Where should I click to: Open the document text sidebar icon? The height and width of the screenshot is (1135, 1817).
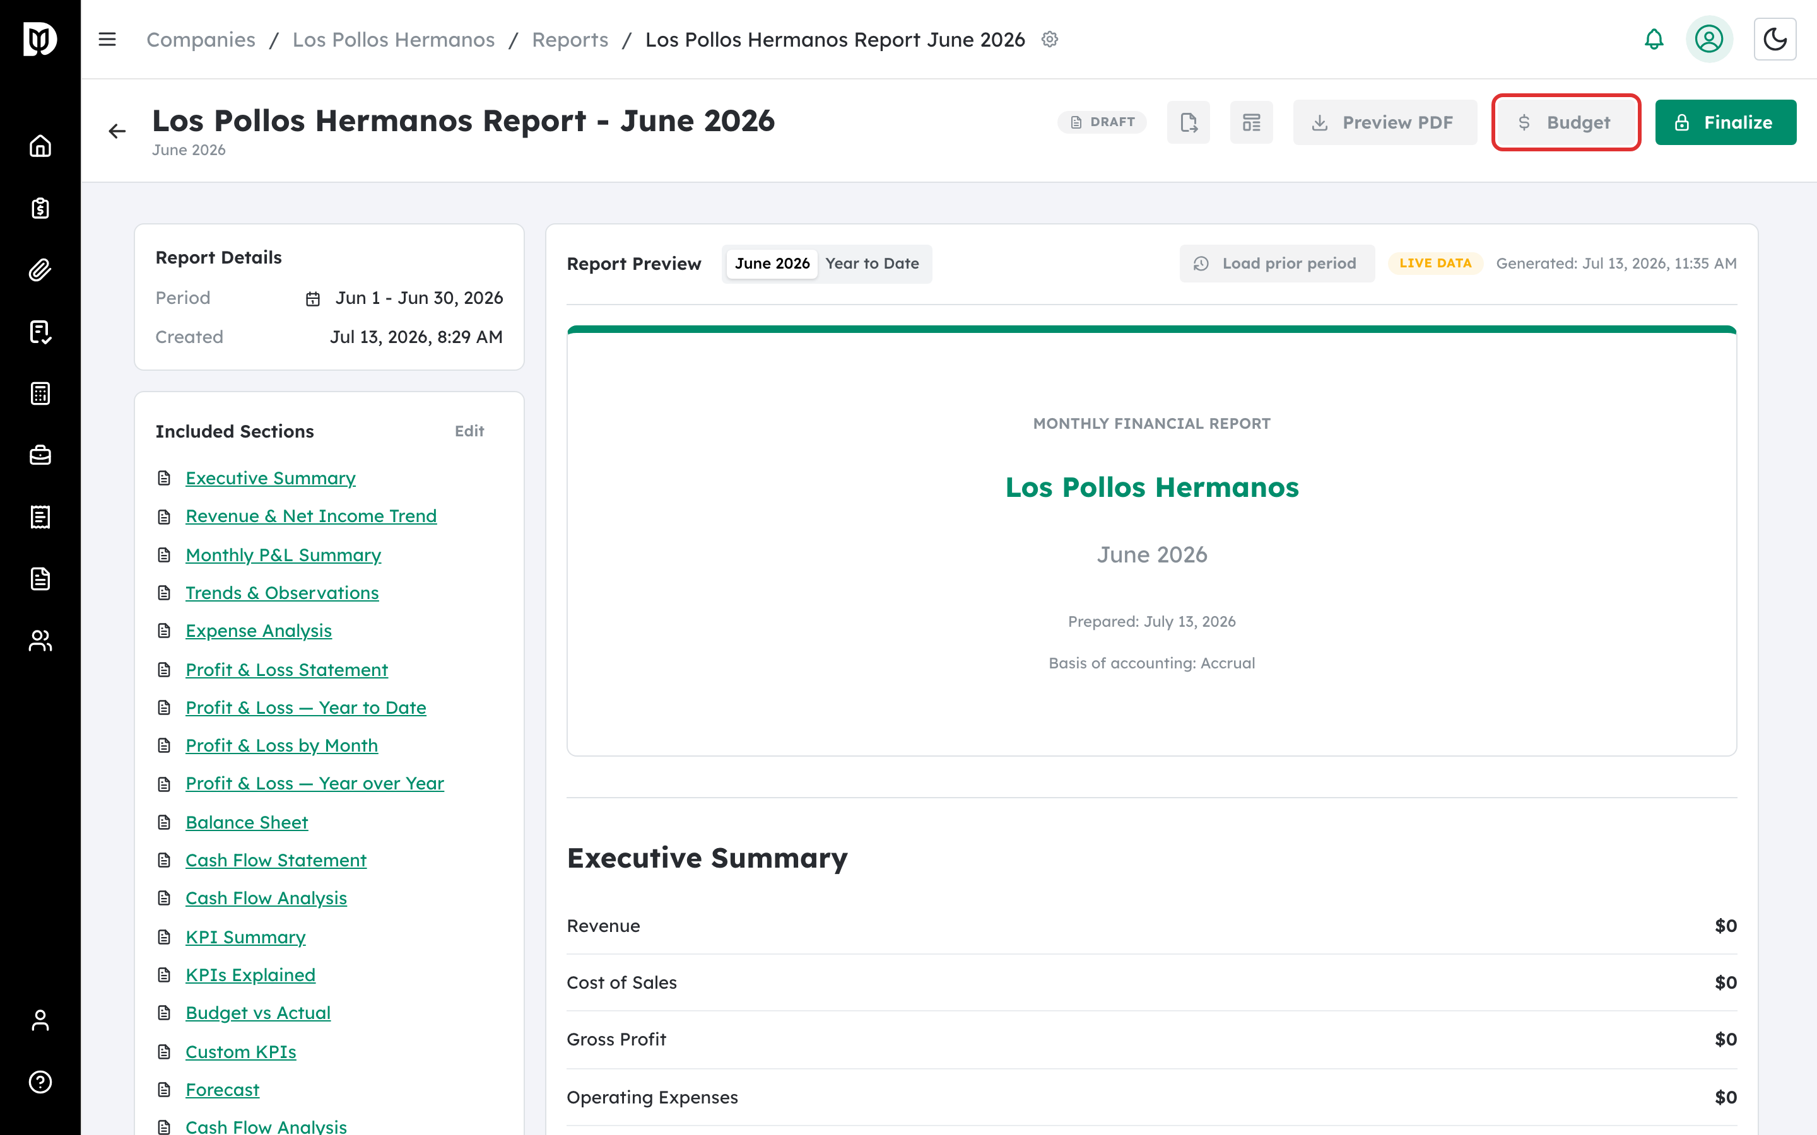pyautogui.click(x=40, y=579)
